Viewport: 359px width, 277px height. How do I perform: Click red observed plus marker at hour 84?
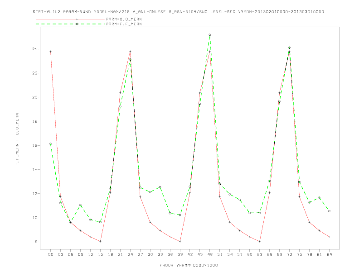329,237
